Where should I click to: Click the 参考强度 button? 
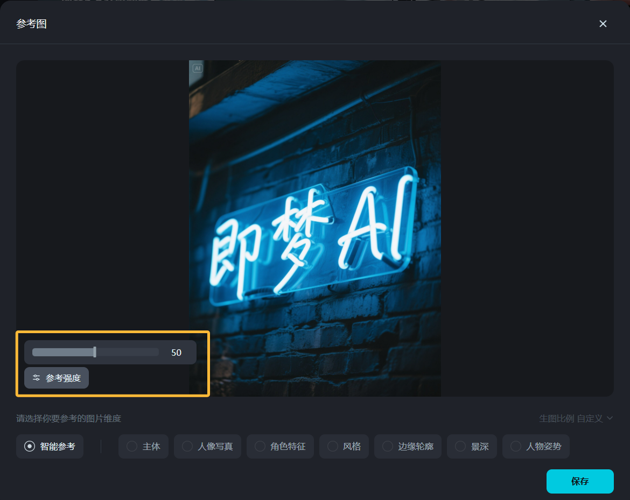coord(57,378)
